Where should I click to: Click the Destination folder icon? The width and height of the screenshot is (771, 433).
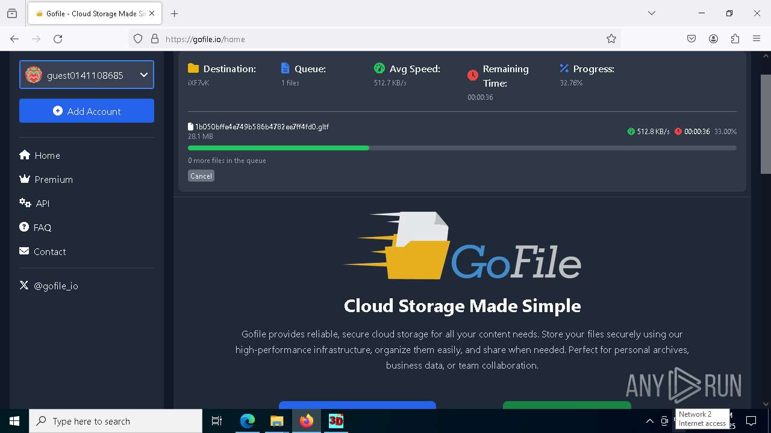[193, 68]
